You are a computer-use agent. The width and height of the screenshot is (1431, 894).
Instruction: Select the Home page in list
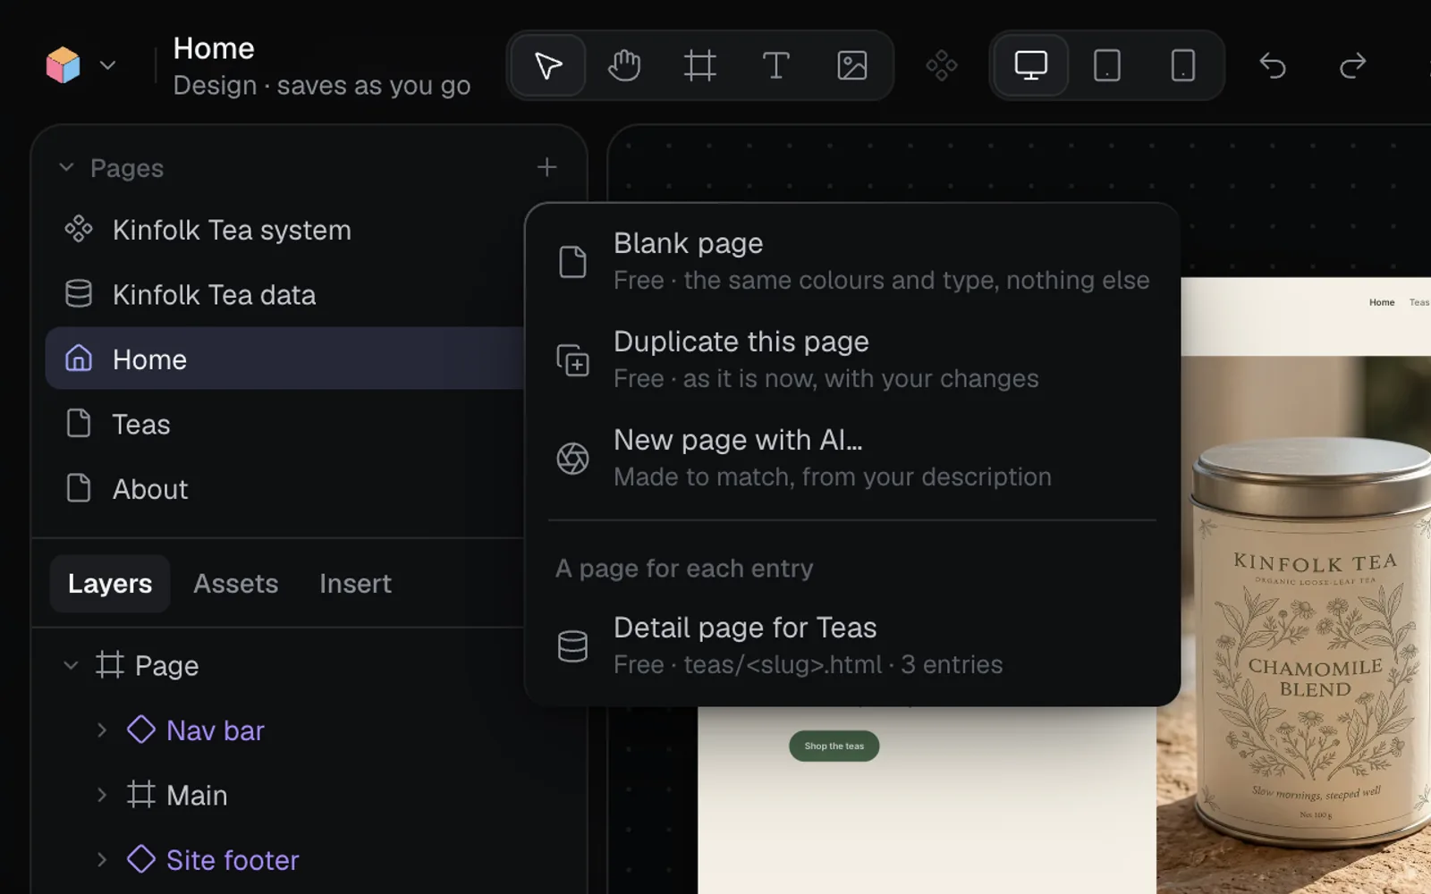point(284,358)
